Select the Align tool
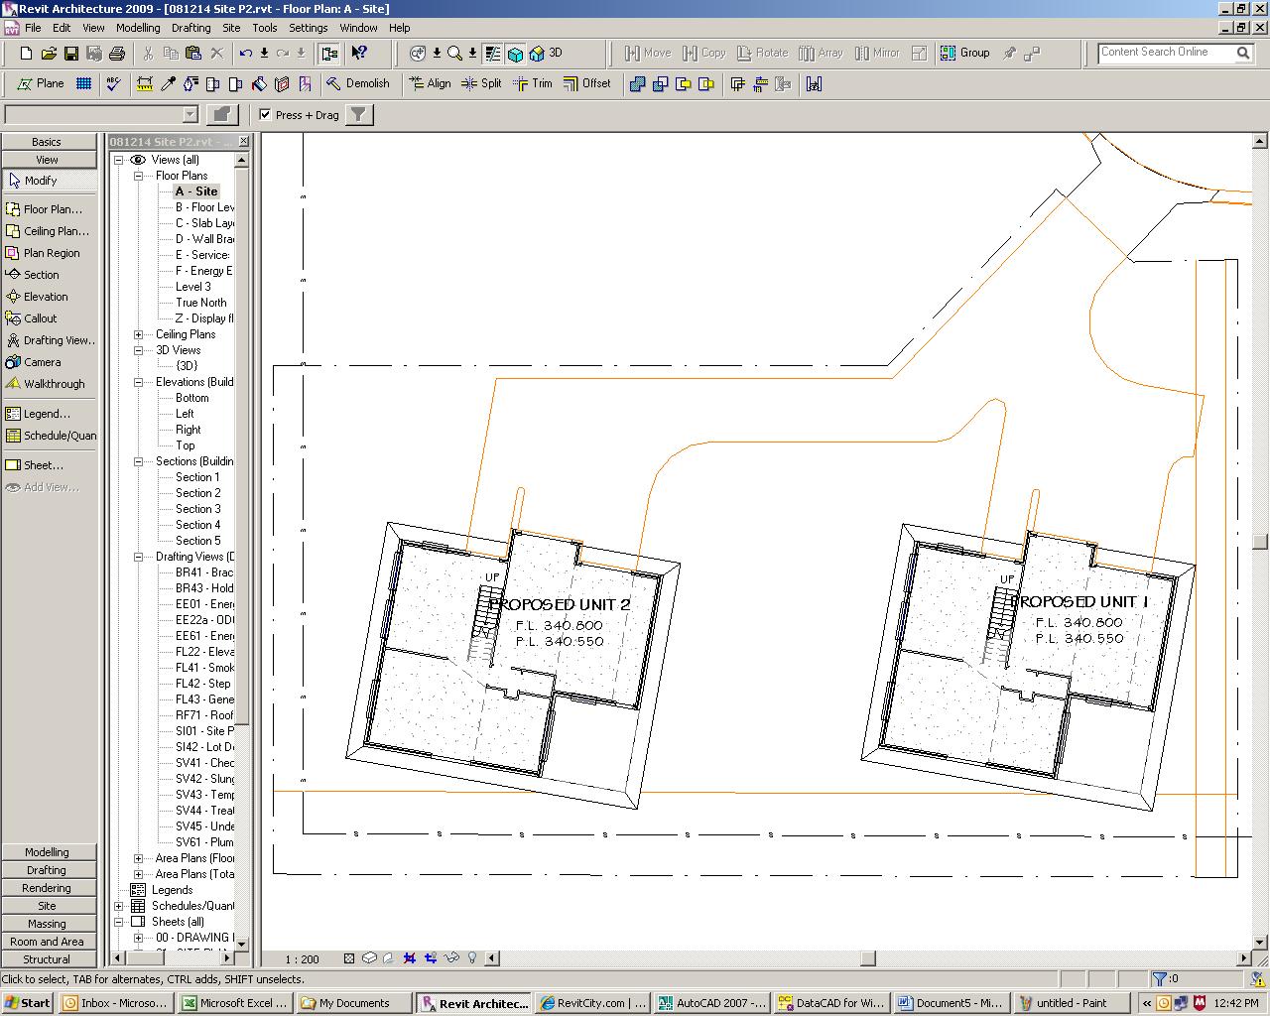The image size is (1270, 1016). tap(430, 84)
